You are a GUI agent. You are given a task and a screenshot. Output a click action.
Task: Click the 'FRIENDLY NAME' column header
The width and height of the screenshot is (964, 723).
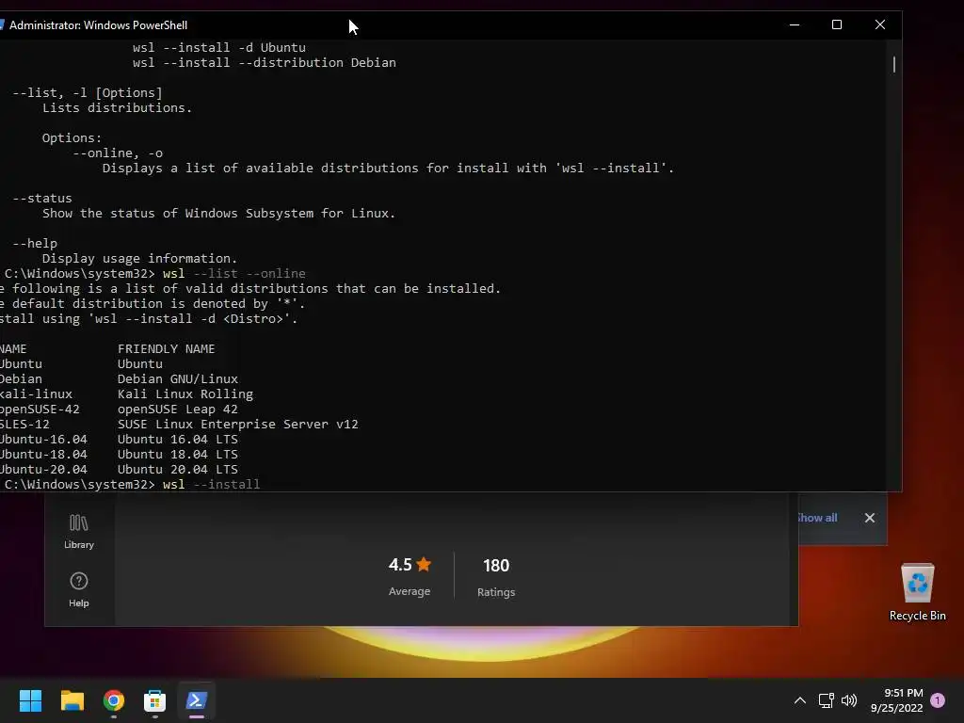(166, 348)
